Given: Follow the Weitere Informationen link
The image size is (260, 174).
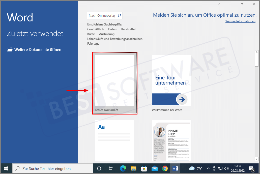Looking at the screenshot, I should [x=240, y=21].
